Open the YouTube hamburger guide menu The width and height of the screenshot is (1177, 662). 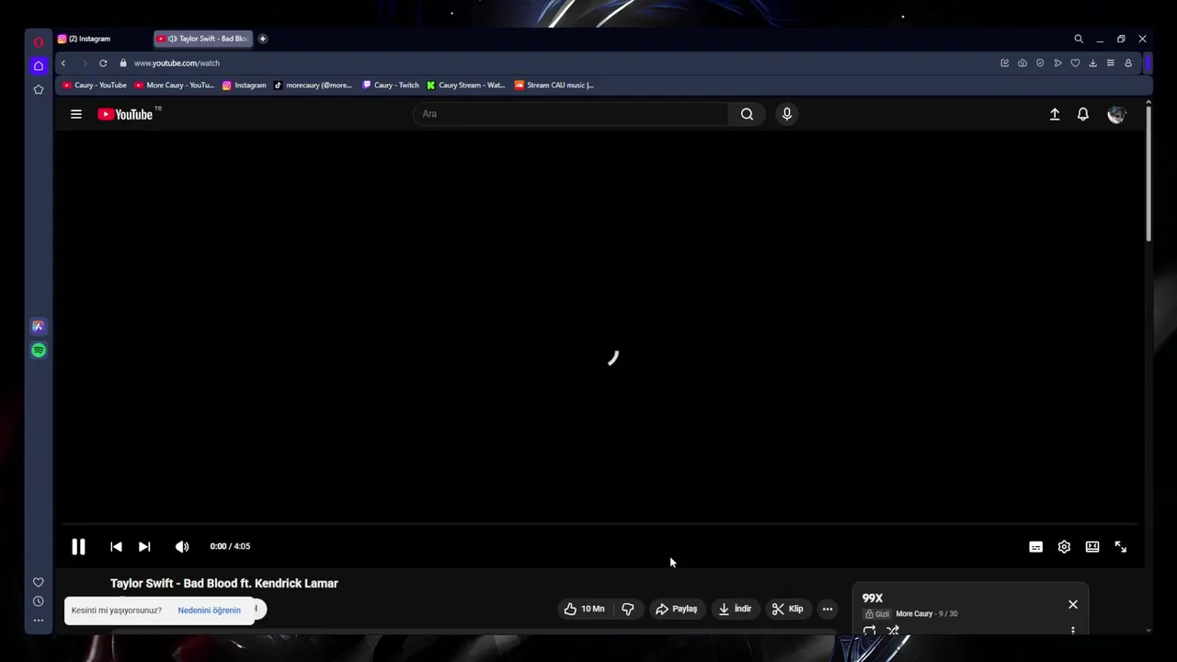[x=76, y=114]
